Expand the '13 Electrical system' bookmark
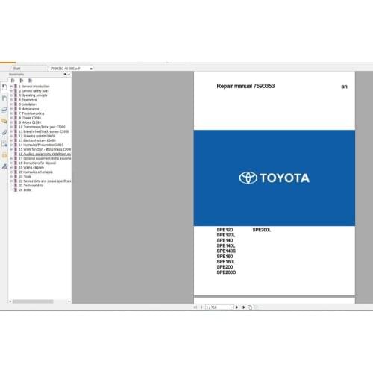This screenshot has width=373, height=373. click(11, 140)
